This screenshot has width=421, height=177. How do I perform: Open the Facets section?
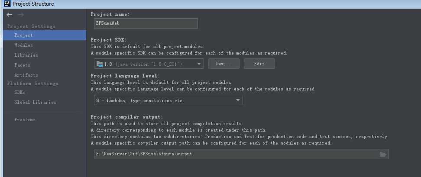pyautogui.click(x=22, y=65)
